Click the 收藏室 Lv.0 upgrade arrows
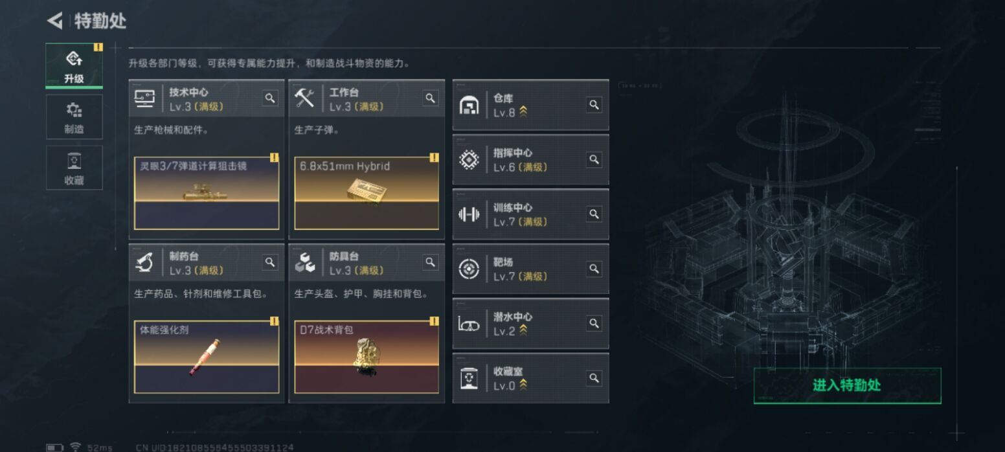Screen dimensions: 1005x452 pyautogui.click(x=523, y=385)
